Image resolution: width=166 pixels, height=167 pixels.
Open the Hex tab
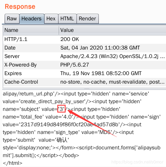[x=51, y=19]
